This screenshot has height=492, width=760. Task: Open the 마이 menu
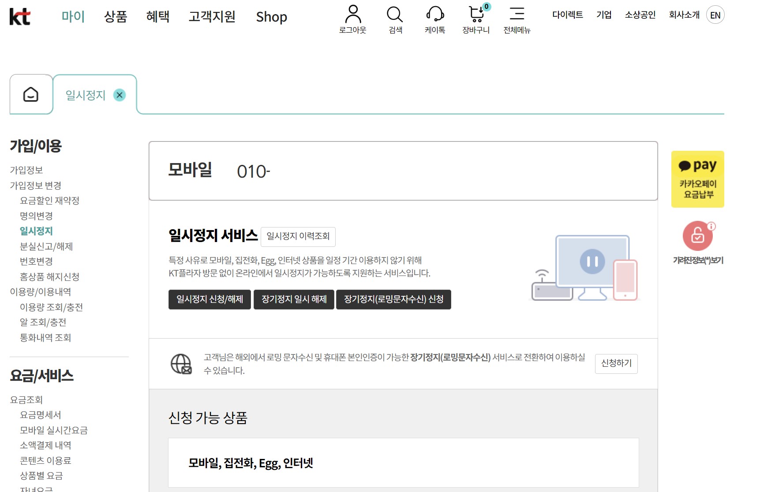coord(73,17)
